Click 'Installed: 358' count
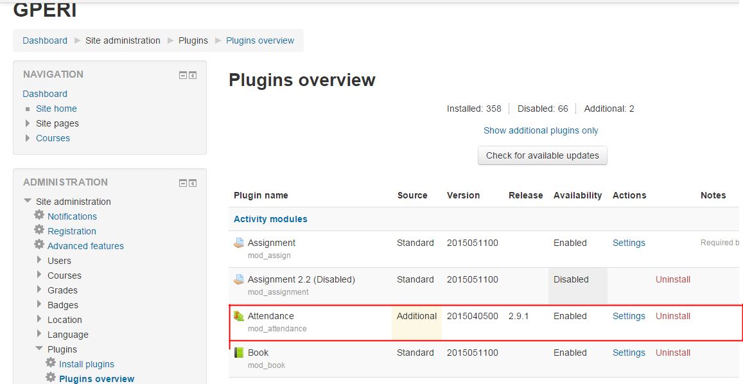The width and height of the screenshot is (743, 384). (x=474, y=109)
